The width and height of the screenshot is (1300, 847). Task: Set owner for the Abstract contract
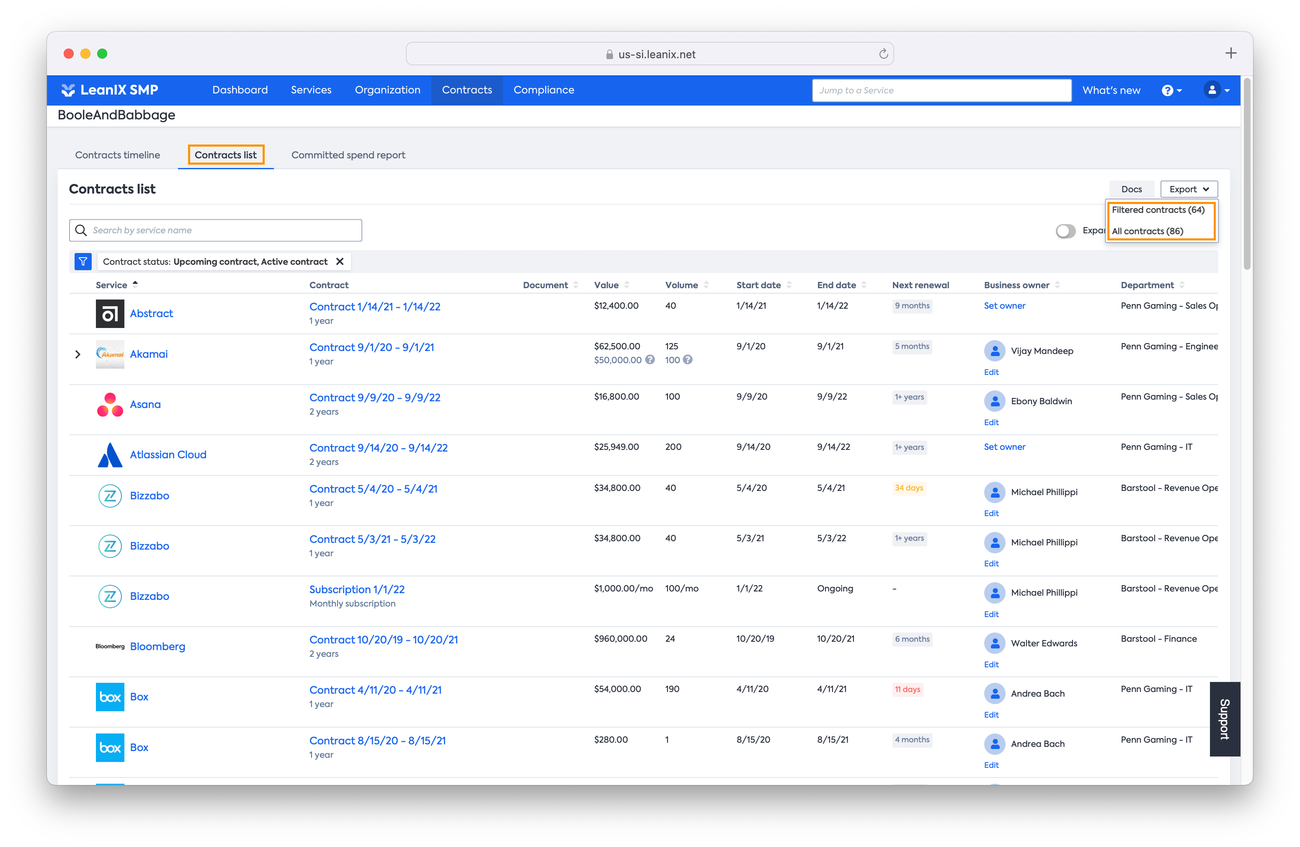1004,305
